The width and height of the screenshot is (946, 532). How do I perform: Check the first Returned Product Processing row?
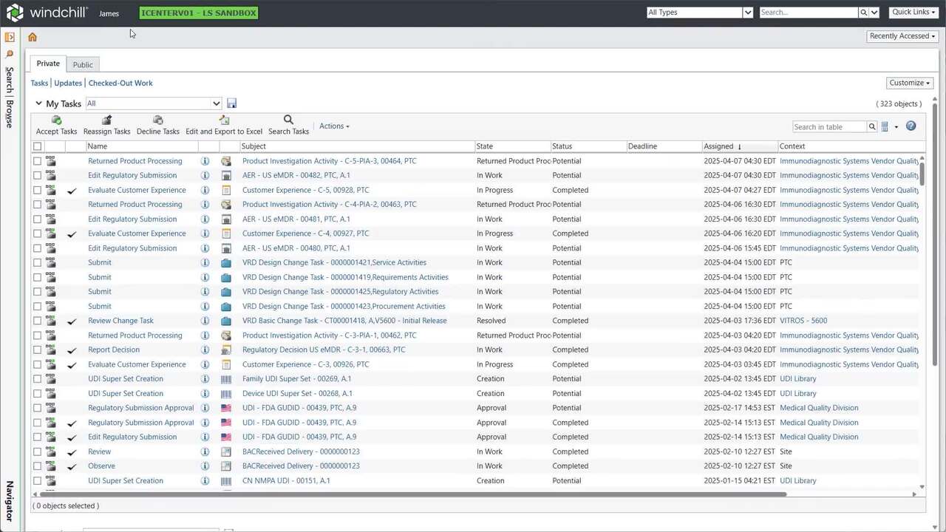(38, 161)
